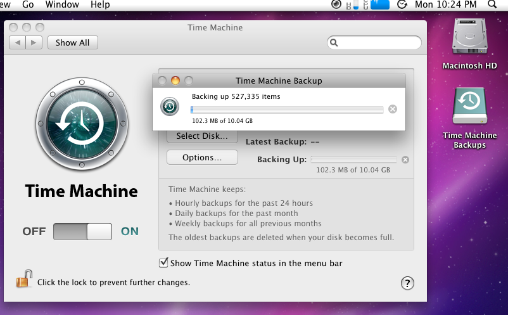Open Spotlight search in the menu bar
This screenshot has width=508, height=315.
pyautogui.click(x=492, y=4)
